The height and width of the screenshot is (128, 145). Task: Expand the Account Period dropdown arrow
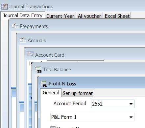click(x=131, y=104)
